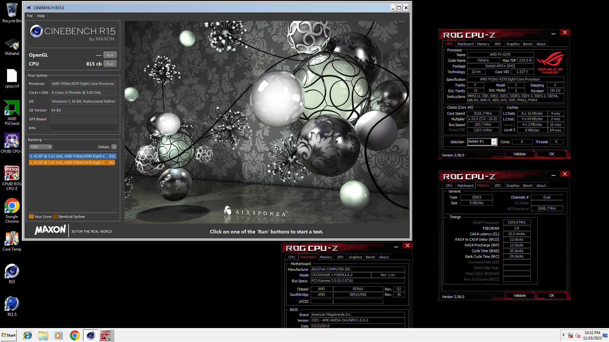This screenshot has width=609, height=342.
Task: Open About tab in top CPU-Z window
Action: click(x=541, y=44)
